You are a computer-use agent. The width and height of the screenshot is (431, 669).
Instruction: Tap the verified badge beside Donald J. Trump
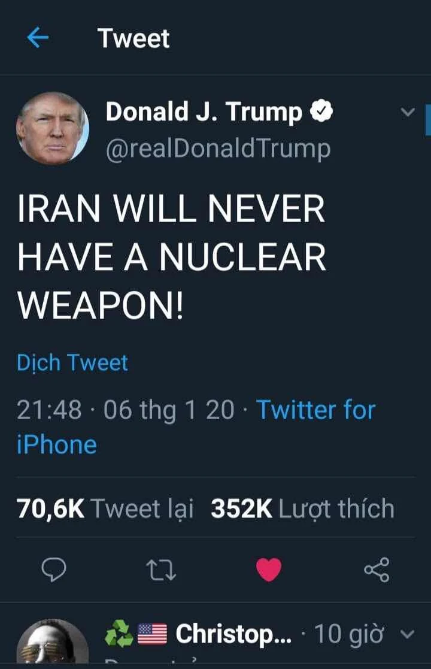[321, 111]
